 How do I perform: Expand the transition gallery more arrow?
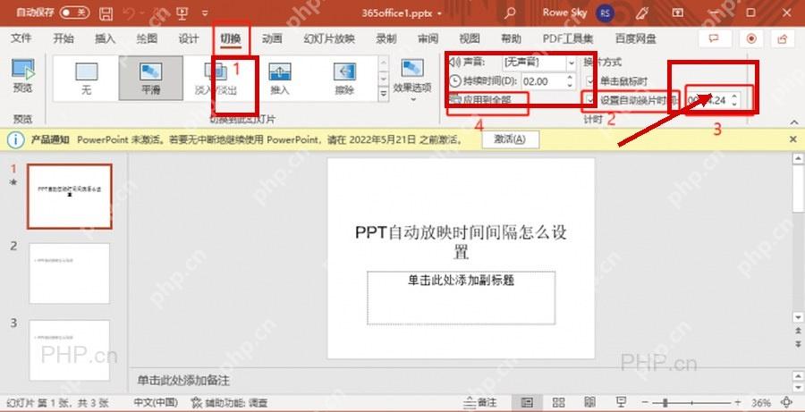pyautogui.click(x=384, y=94)
